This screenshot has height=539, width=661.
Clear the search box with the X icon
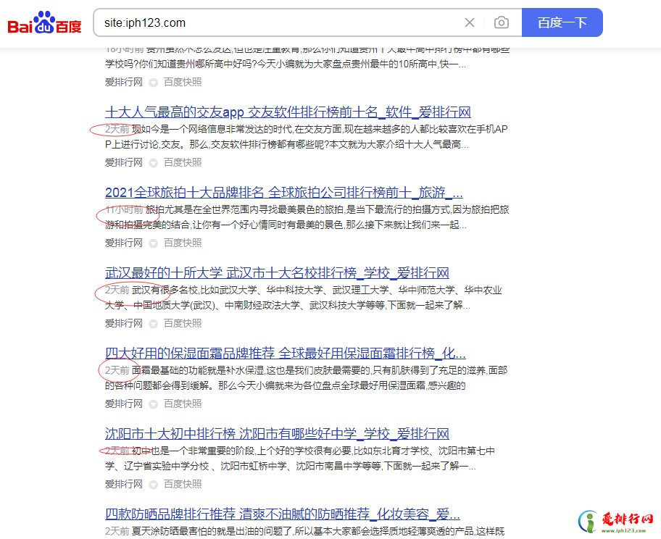click(470, 22)
